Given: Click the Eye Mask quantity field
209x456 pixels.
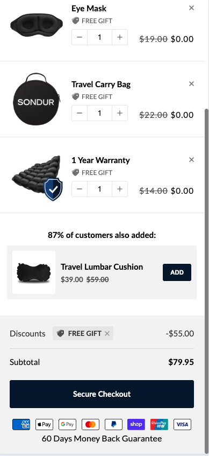Looking at the screenshot, I should pyautogui.click(x=99, y=37).
